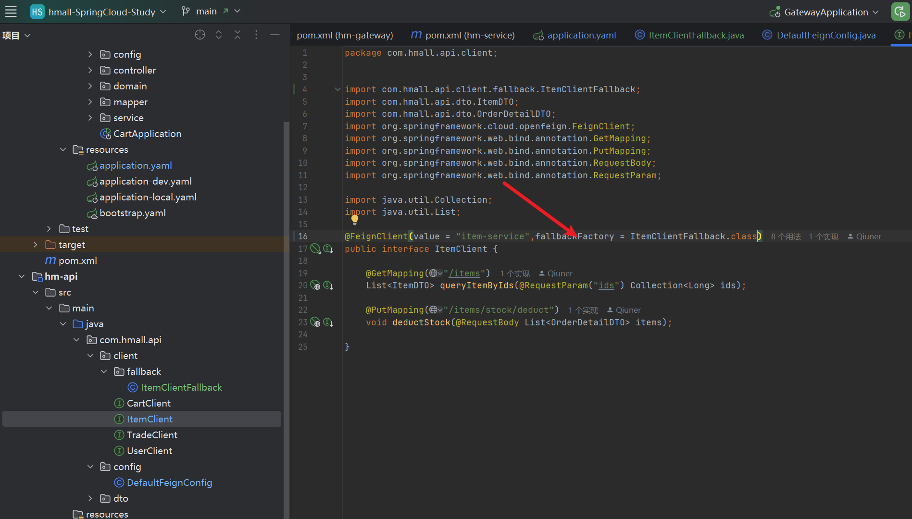Screen dimensions: 912x519
Task: Open project panel options three-dot menu
Action: tap(256, 35)
